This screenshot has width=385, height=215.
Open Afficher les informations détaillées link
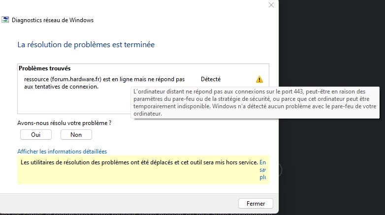click(62, 152)
